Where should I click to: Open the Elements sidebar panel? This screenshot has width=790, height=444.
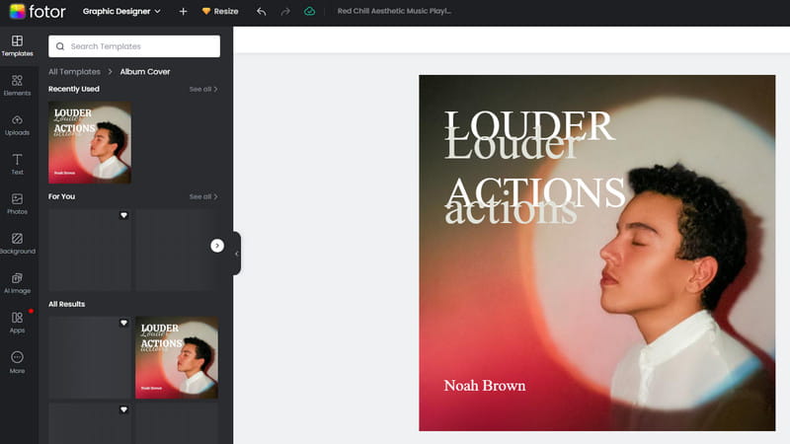17,85
